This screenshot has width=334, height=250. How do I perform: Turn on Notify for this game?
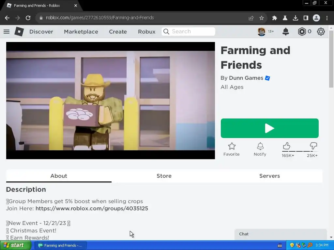260,149
